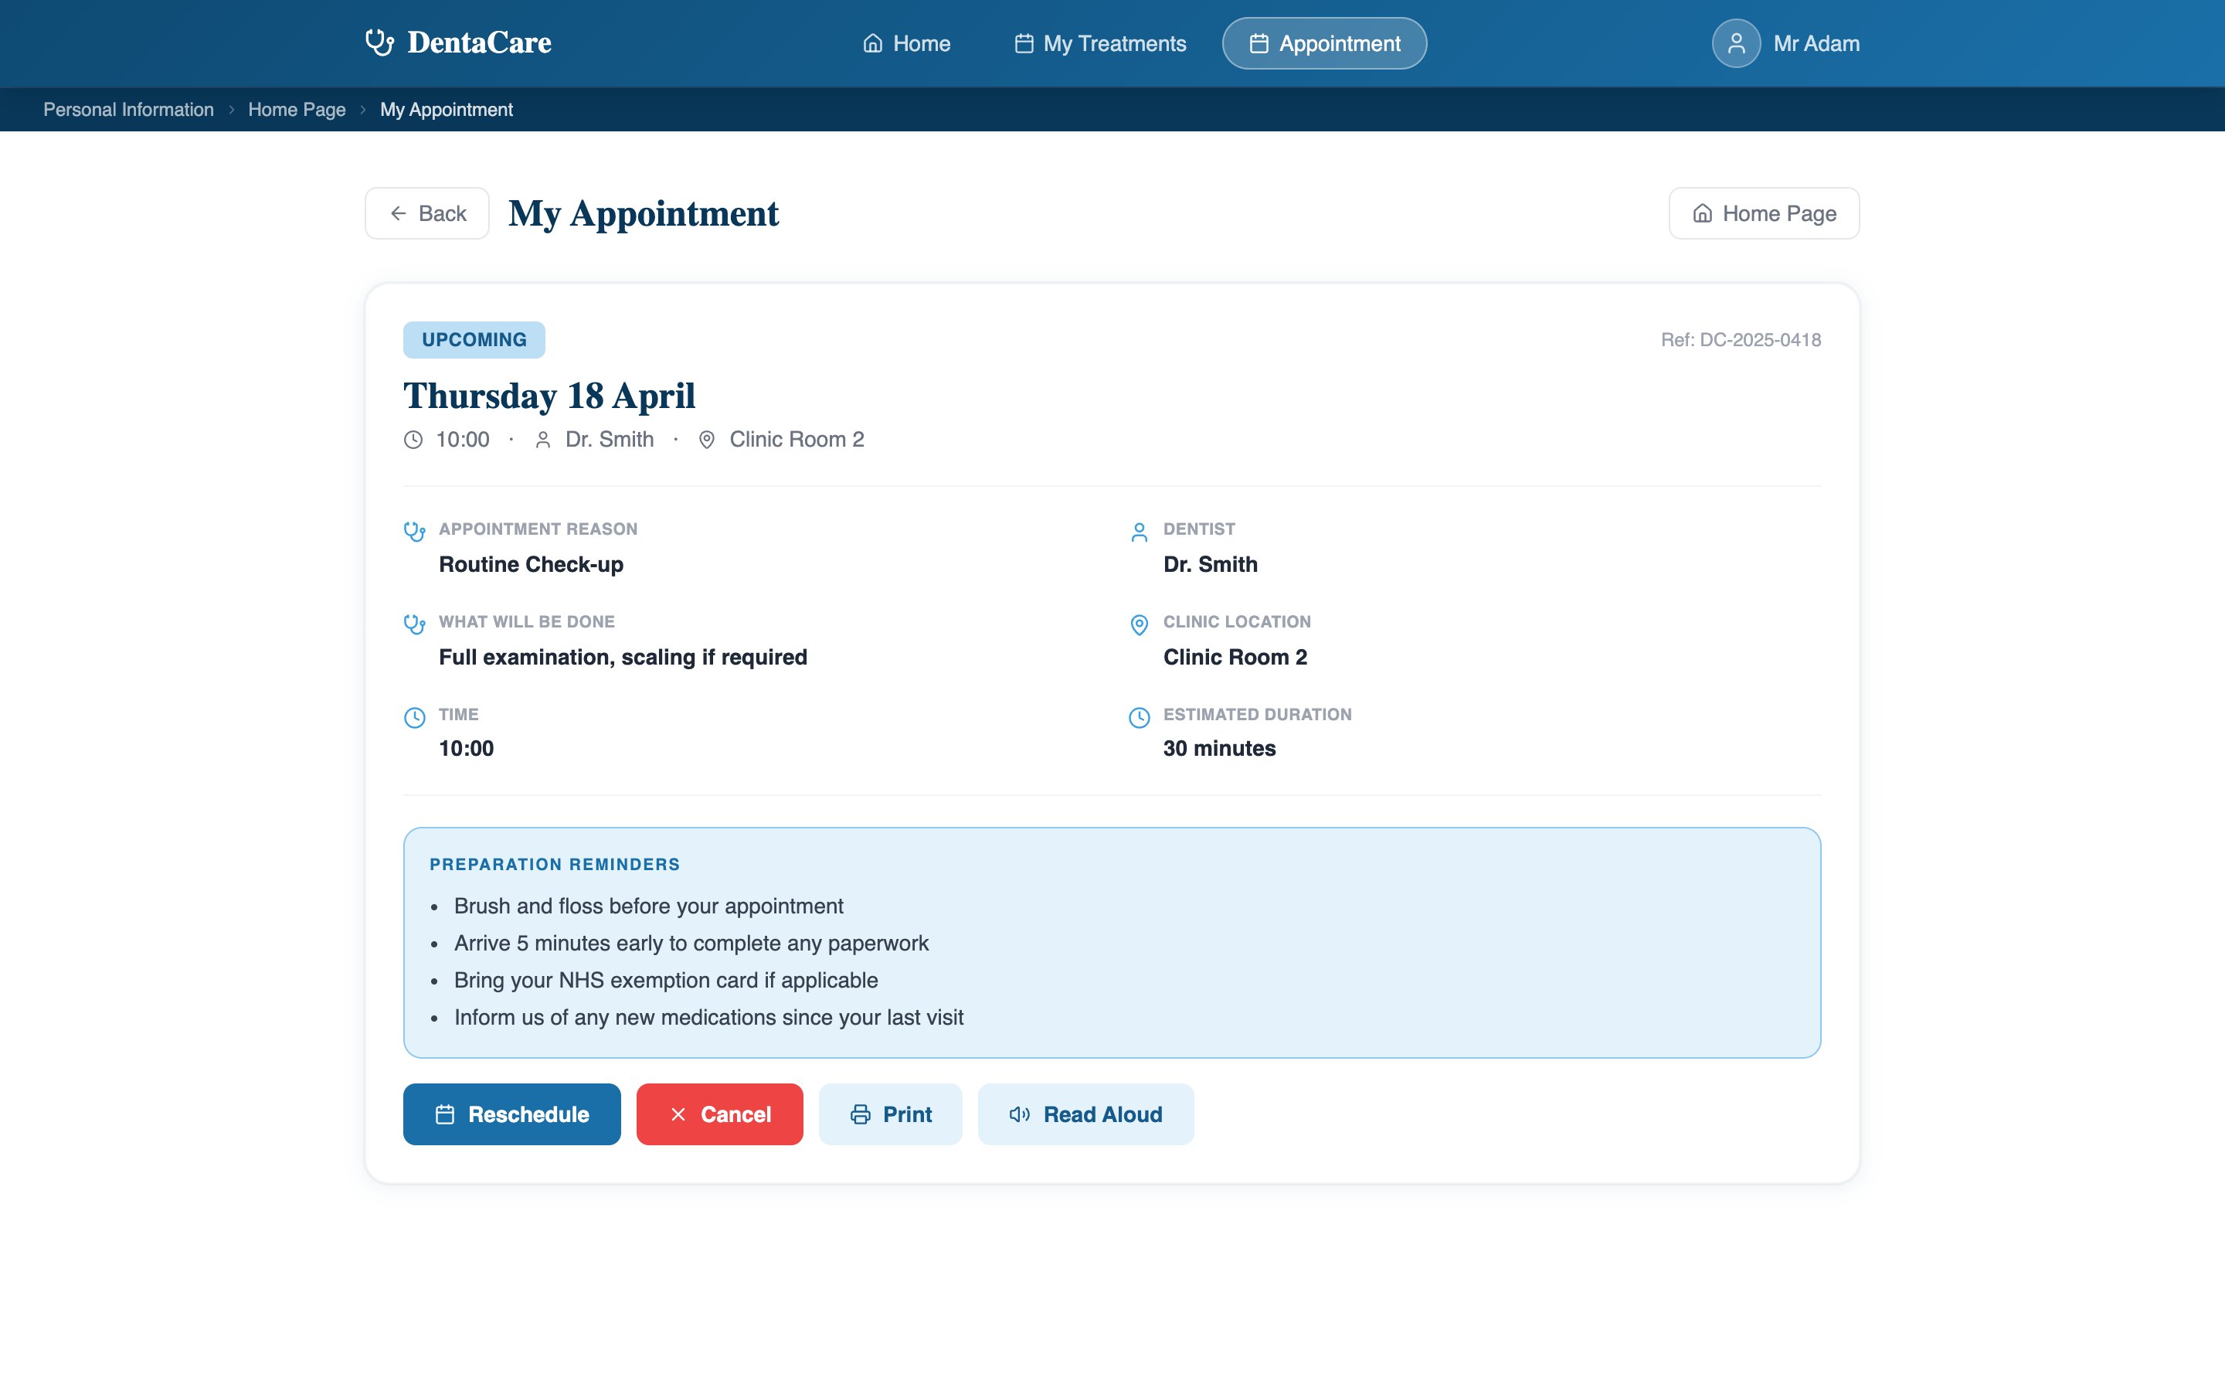This screenshot has width=2225, height=1391.
Task: Cancel the appointment with the red button
Action: [x=720, y=1114]
